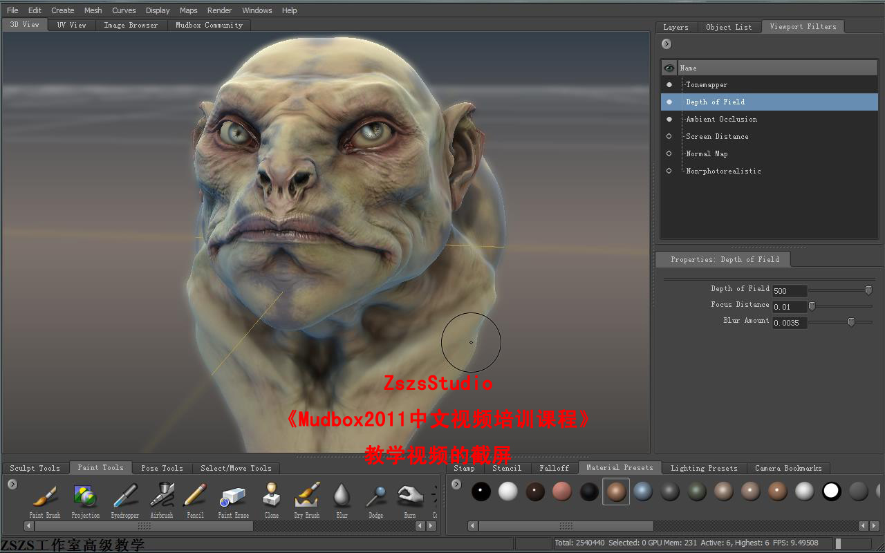Select the Airbrush tool
This screenshot has height=553, width=885.
point(162,499)
